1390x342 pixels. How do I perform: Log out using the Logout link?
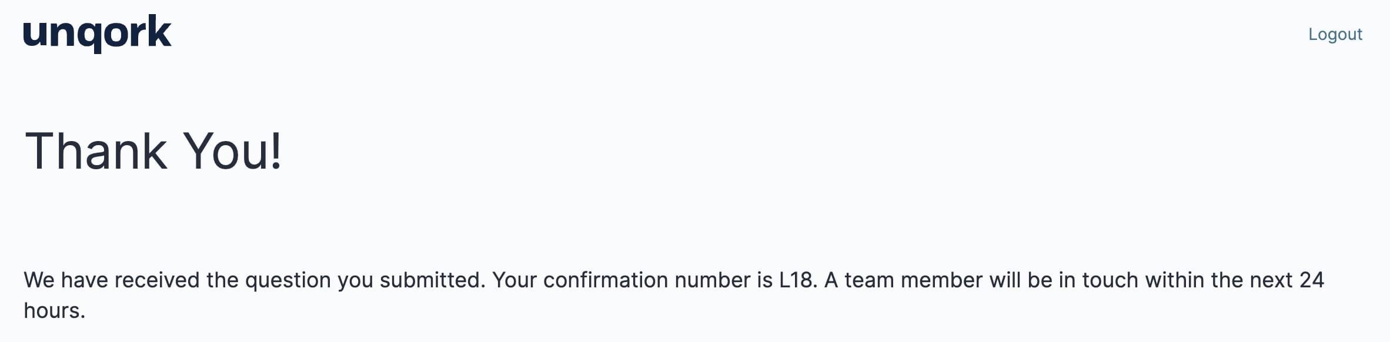point(1335,34)
